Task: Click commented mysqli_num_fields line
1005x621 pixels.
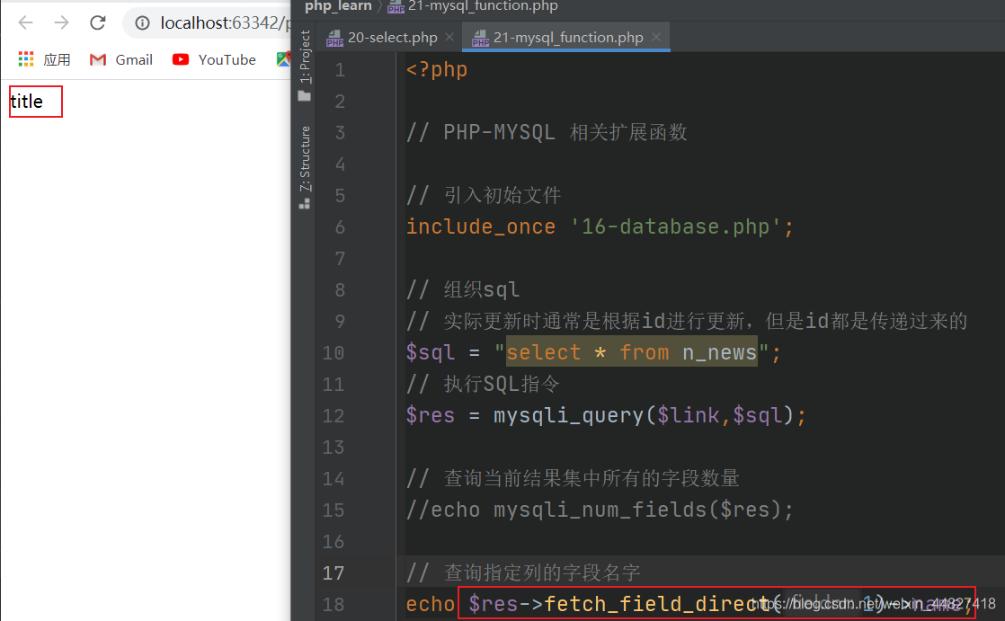Action: click(x=600, y=510)
